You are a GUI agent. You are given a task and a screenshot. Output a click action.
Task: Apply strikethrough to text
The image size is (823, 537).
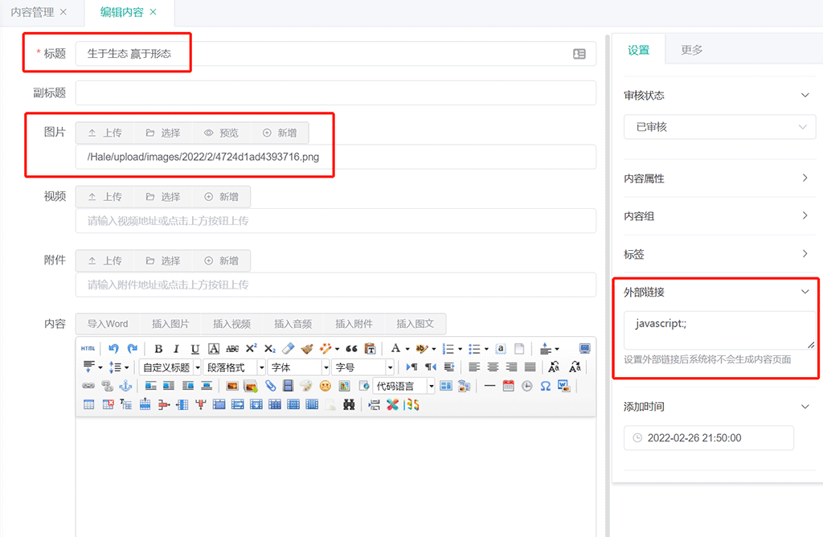(x=232, y=349)
